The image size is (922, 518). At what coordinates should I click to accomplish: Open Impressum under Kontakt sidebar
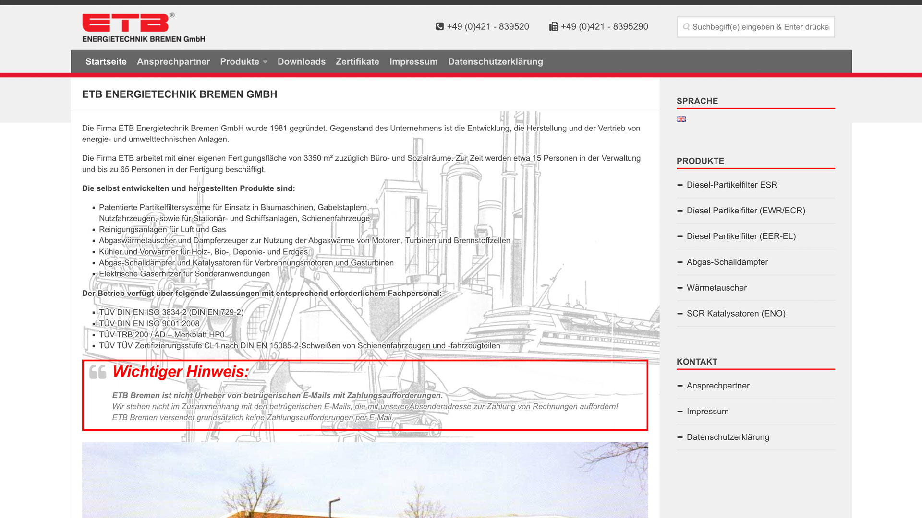(x=707, y=412)
